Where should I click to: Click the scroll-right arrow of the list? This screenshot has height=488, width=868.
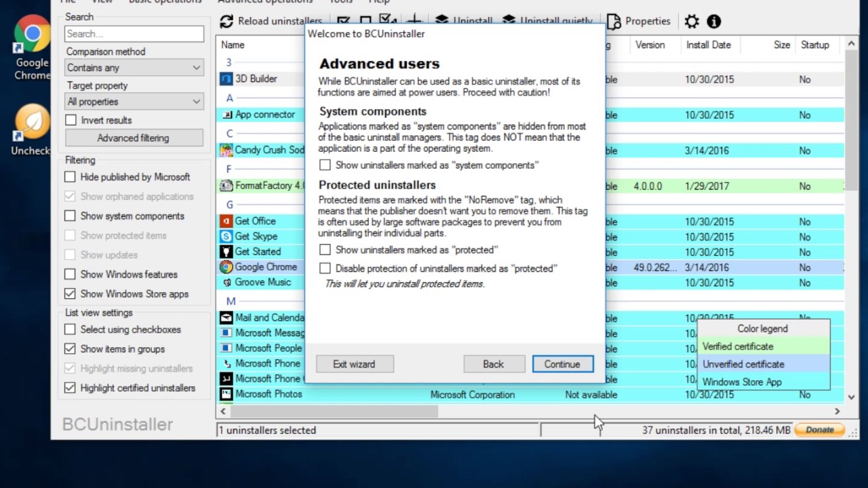tap(837, 411)
